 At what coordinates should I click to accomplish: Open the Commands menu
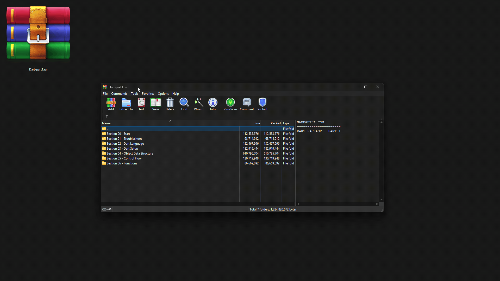[119, 94]
